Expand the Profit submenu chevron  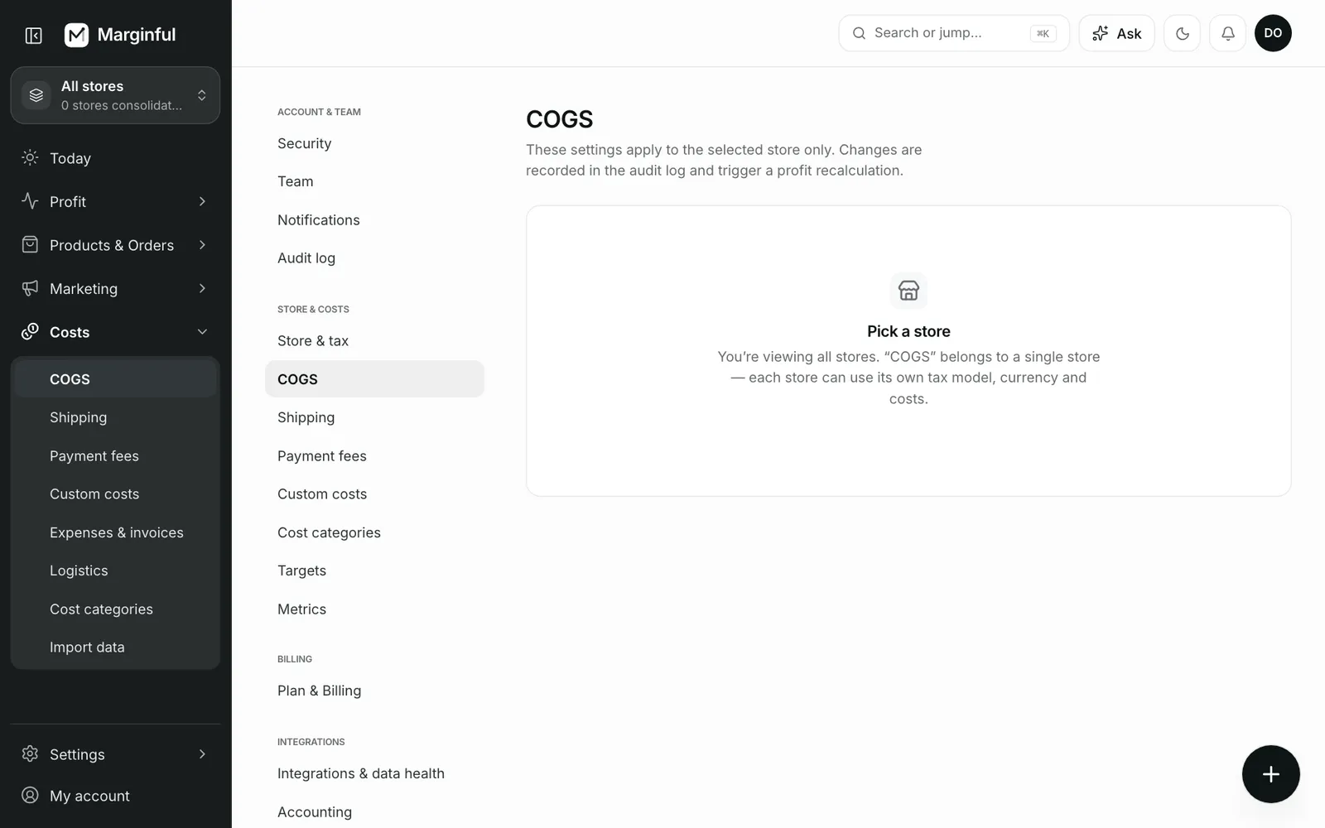pyautogui.click(x=202, y=201)
